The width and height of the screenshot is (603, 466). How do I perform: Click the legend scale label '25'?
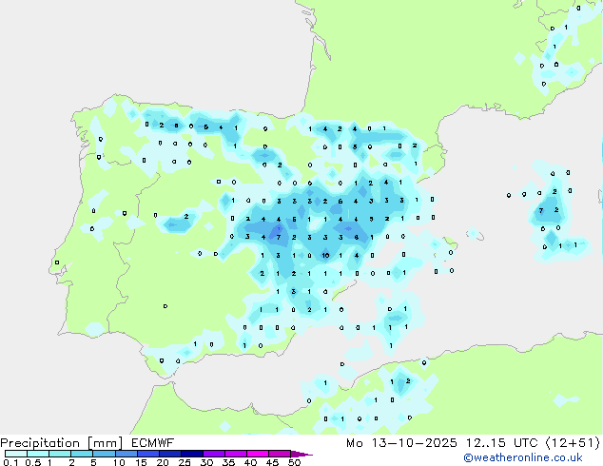[x=185, y=462]
